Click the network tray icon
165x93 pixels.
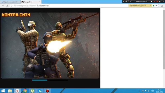point(143,91)
